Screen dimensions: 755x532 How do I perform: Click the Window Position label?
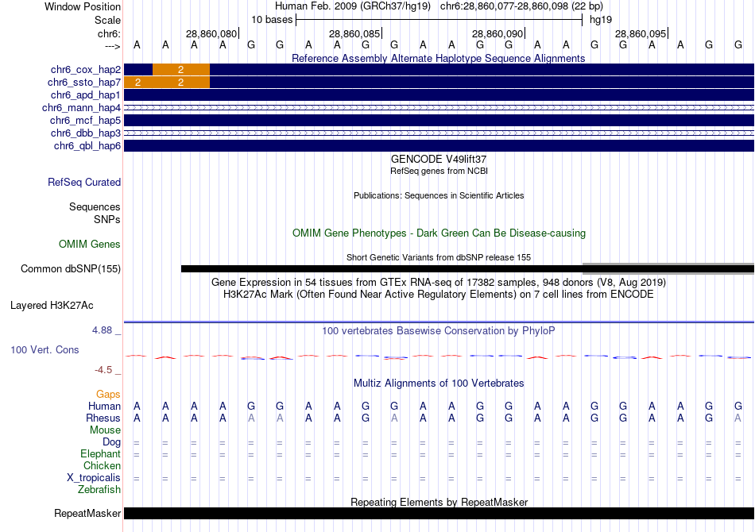[x=83, y=6]
